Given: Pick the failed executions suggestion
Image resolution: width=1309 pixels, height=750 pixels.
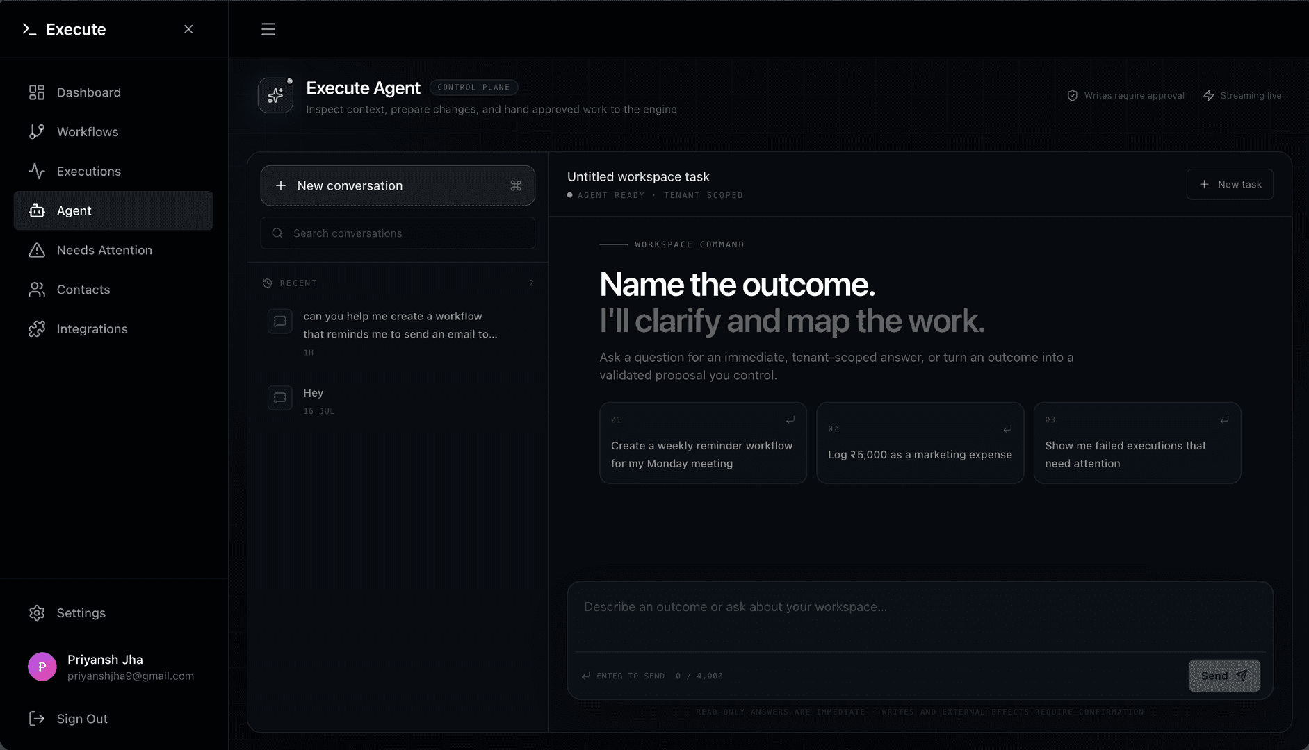Looking at the screenshot, I should (x=1137, y=443).
